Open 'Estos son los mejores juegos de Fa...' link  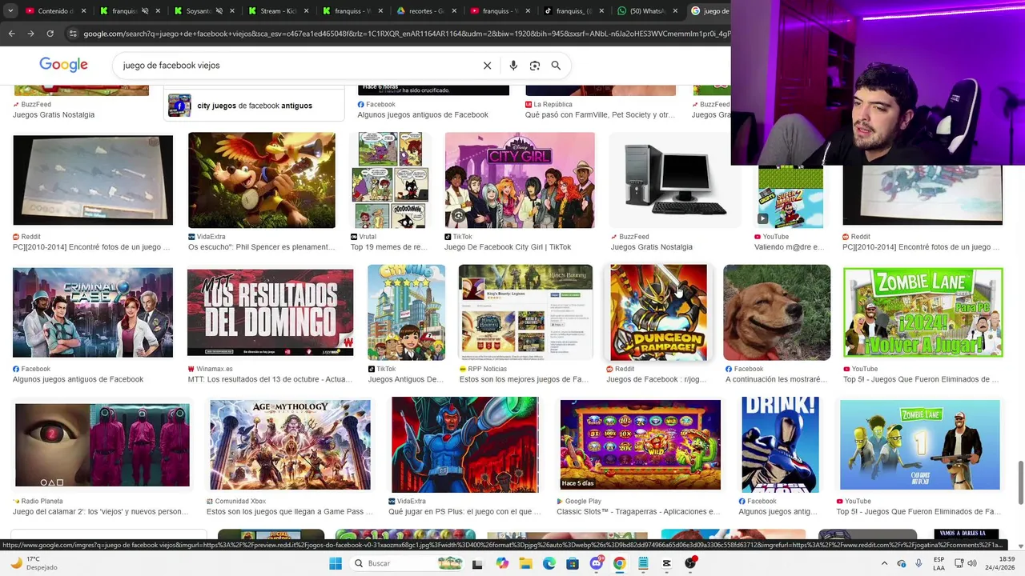(x=525, y=379)
